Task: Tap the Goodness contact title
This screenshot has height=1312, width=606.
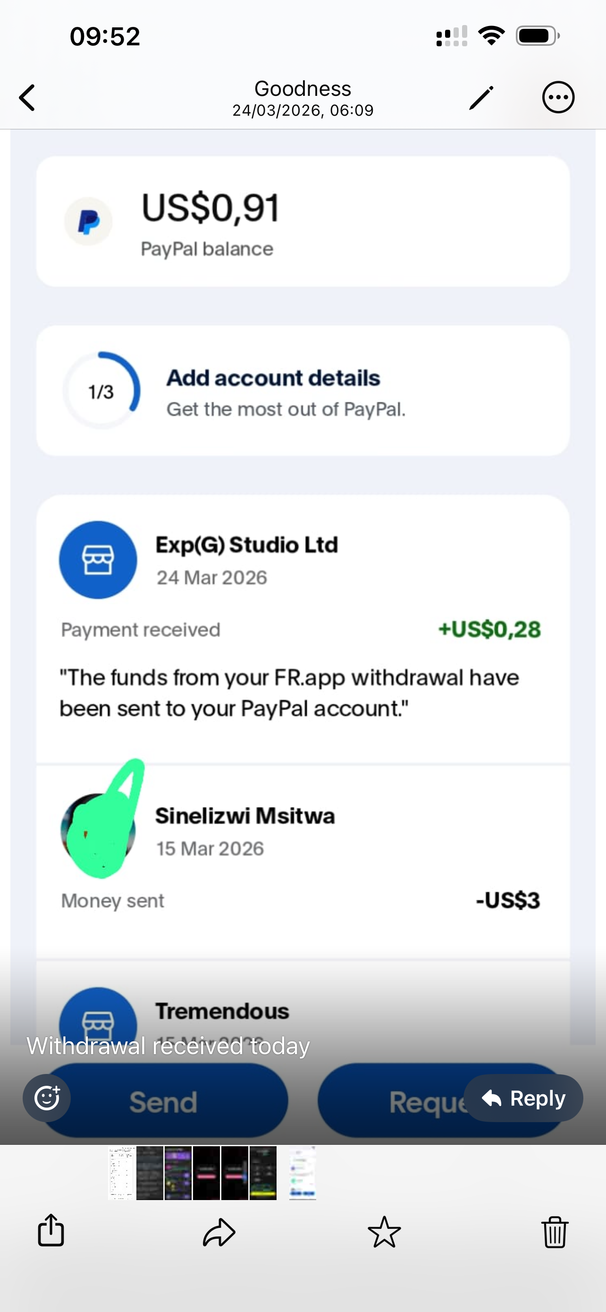Action: [x=303, y=89]
